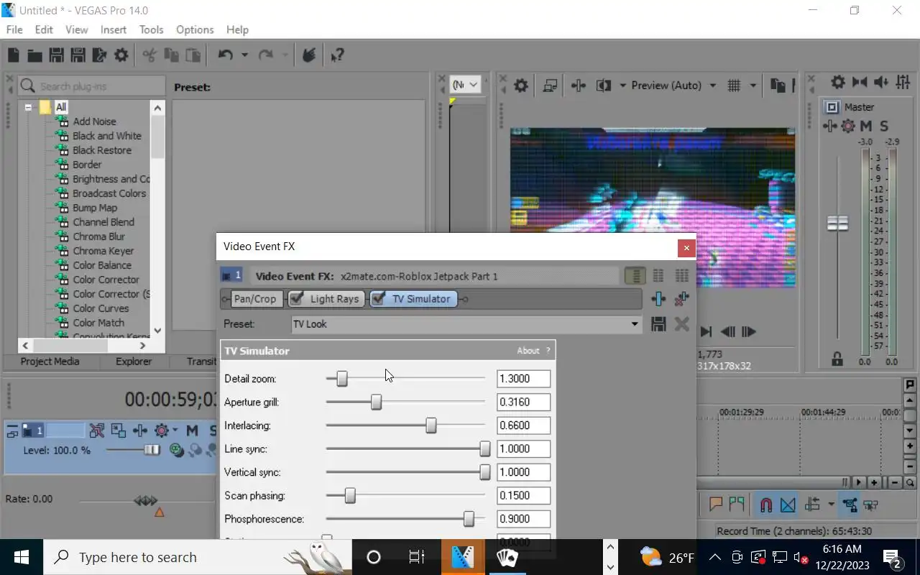Open video preview project properties gear
Image resolution: width=920 pixels, height=575 pixels.
[521, 86]
